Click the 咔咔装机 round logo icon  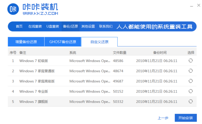click(13, 9)
